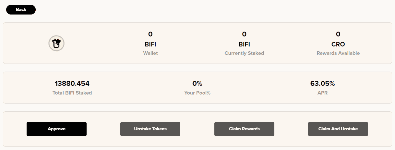The width and height of the screenshot is (395, 150).
Task: Click the Your Pool% label
Action: click(197, 93)
